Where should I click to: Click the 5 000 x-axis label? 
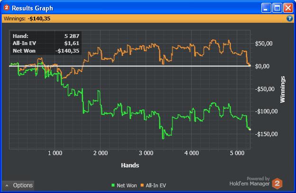pos(237,153)
